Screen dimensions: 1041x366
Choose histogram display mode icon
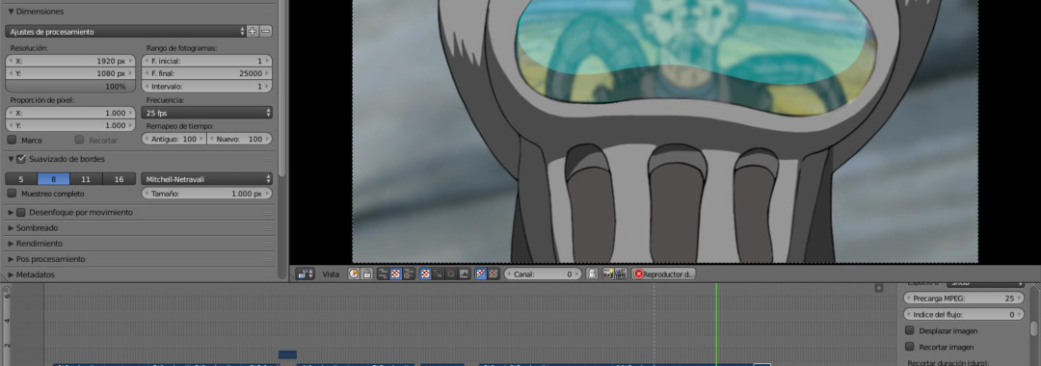point(464,274)
